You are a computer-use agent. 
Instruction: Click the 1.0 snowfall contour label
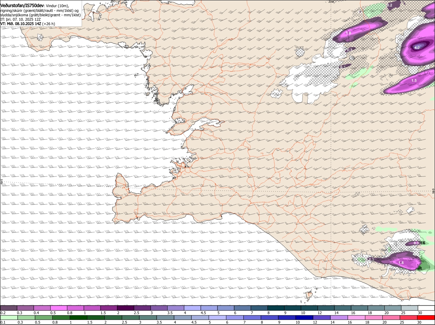pos(348,33)
